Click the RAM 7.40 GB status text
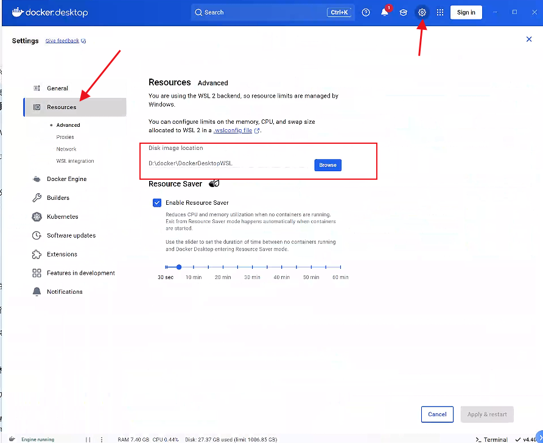543x443 pixels. pyautogui.click(x=133, y=439)
